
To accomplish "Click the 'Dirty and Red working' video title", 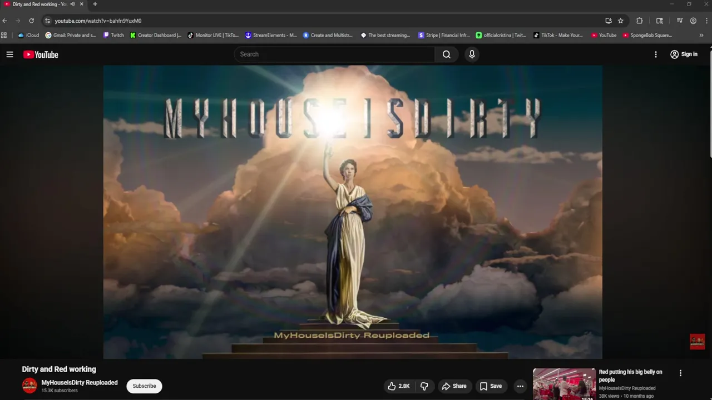I will (59, 369).
